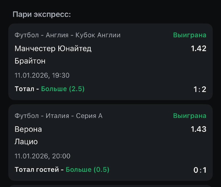Select the Брайтон team name
The height and width of the screenshot is (187, 221).
coord(30,61)
